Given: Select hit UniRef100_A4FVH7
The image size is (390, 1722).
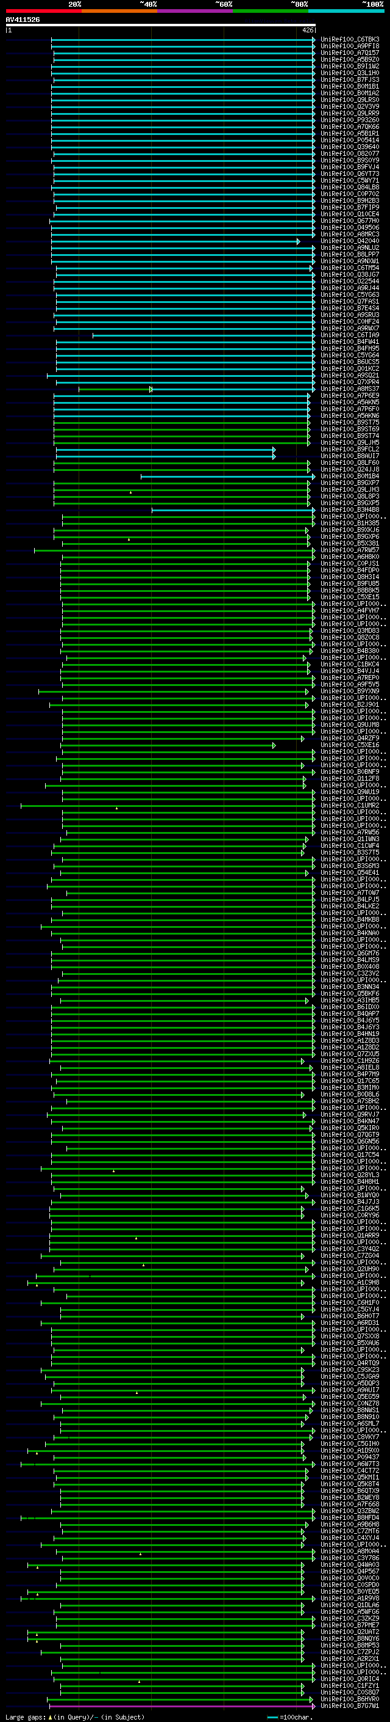Looking at the screenshot, I should tap(350, 611).
